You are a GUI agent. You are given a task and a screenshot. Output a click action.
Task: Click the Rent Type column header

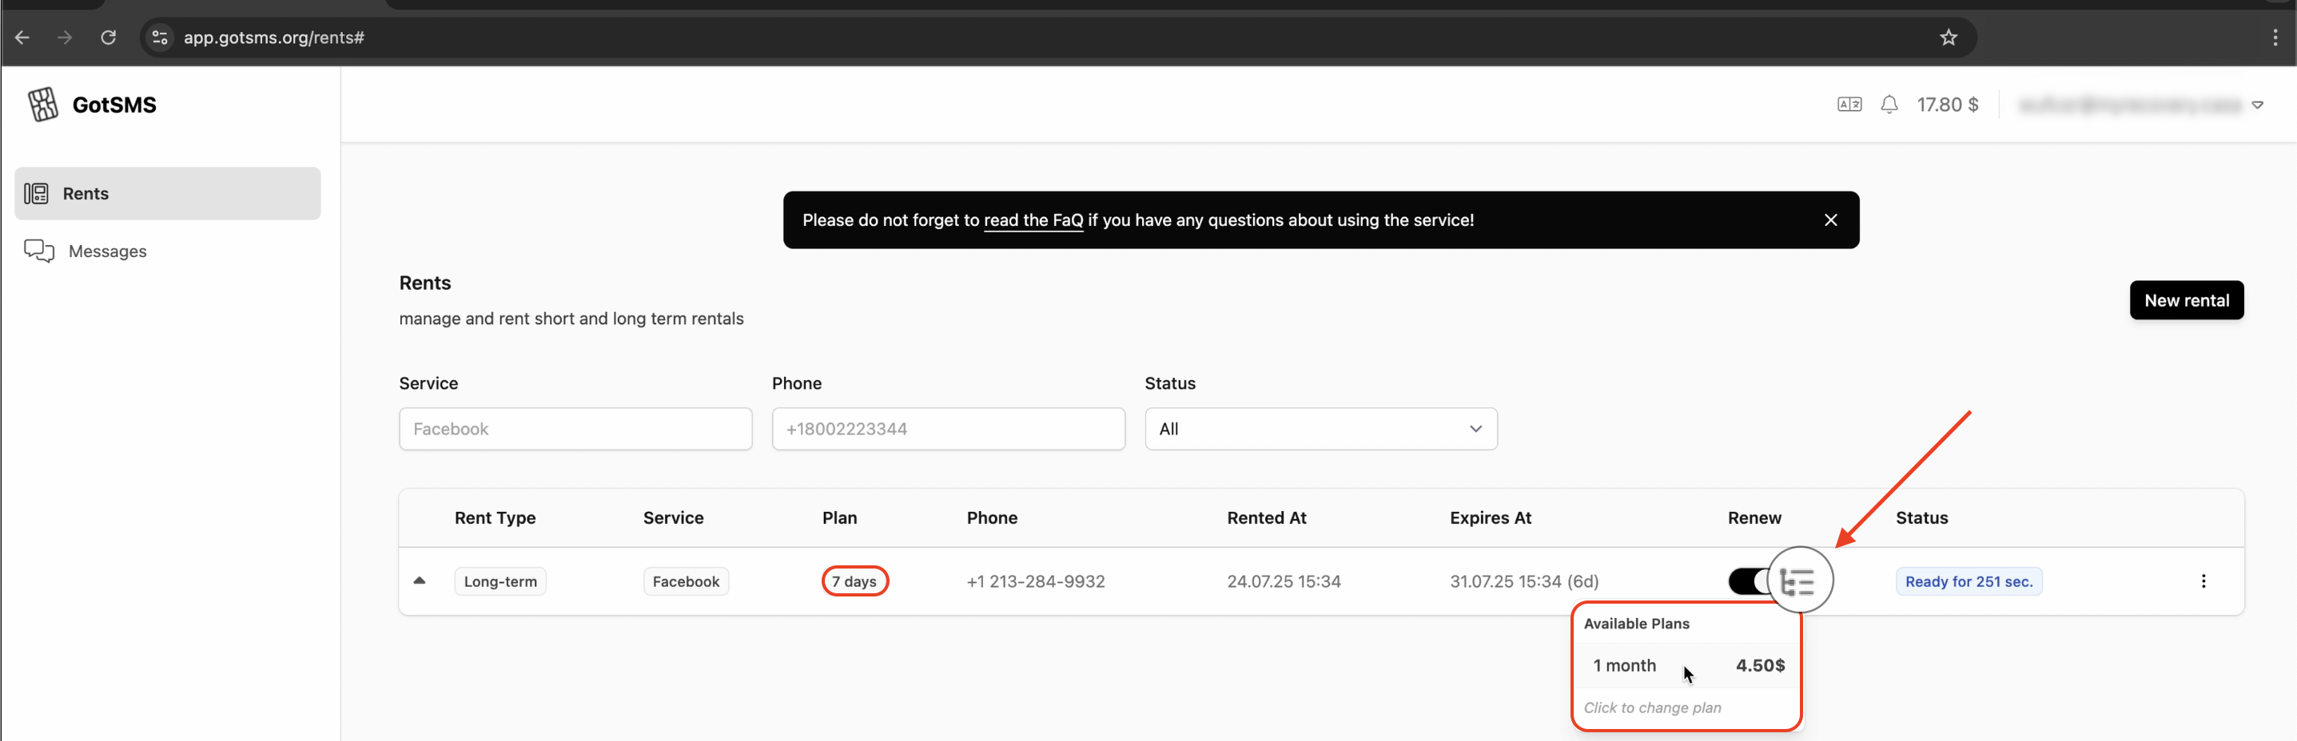tap(495, 517)
